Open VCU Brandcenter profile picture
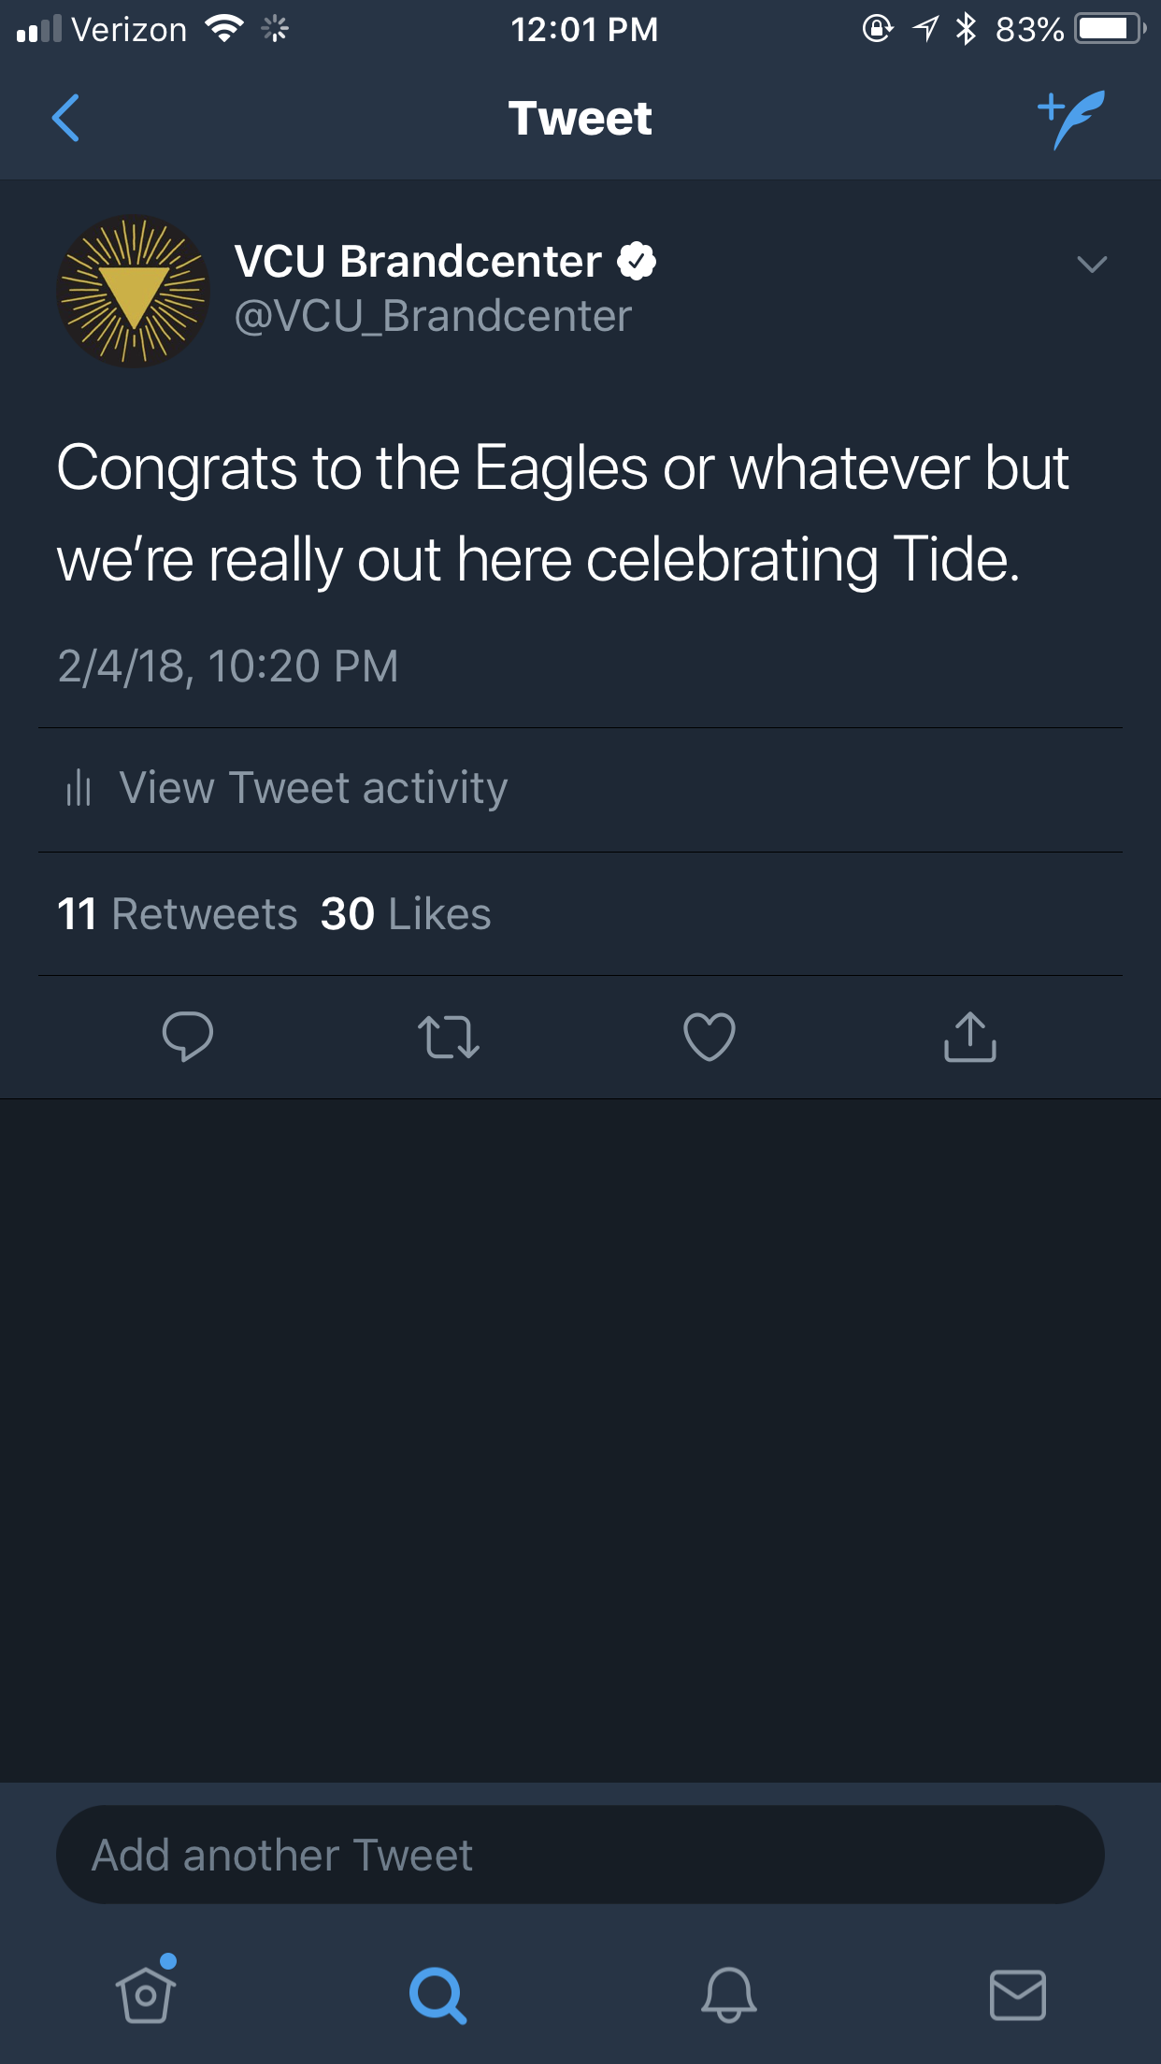 [x=133, y=291]
